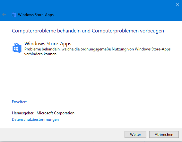The width and height of the screenshot is (182, 142).
Task: Open the Datenschutzbestimmungen privacy link
Action: 35,120
